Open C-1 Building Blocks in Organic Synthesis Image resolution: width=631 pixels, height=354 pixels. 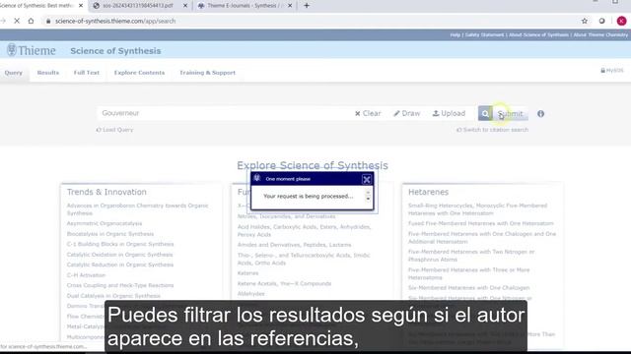[x=120, y=244]
